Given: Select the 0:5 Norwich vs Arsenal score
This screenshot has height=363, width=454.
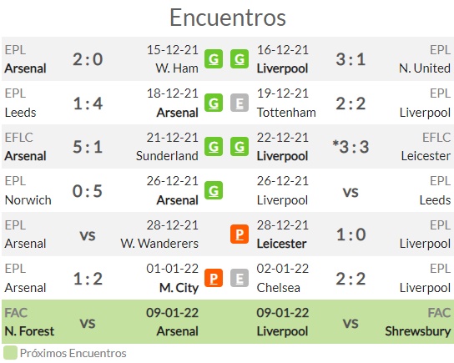Looking at the screenshot, I should (88, 191).
